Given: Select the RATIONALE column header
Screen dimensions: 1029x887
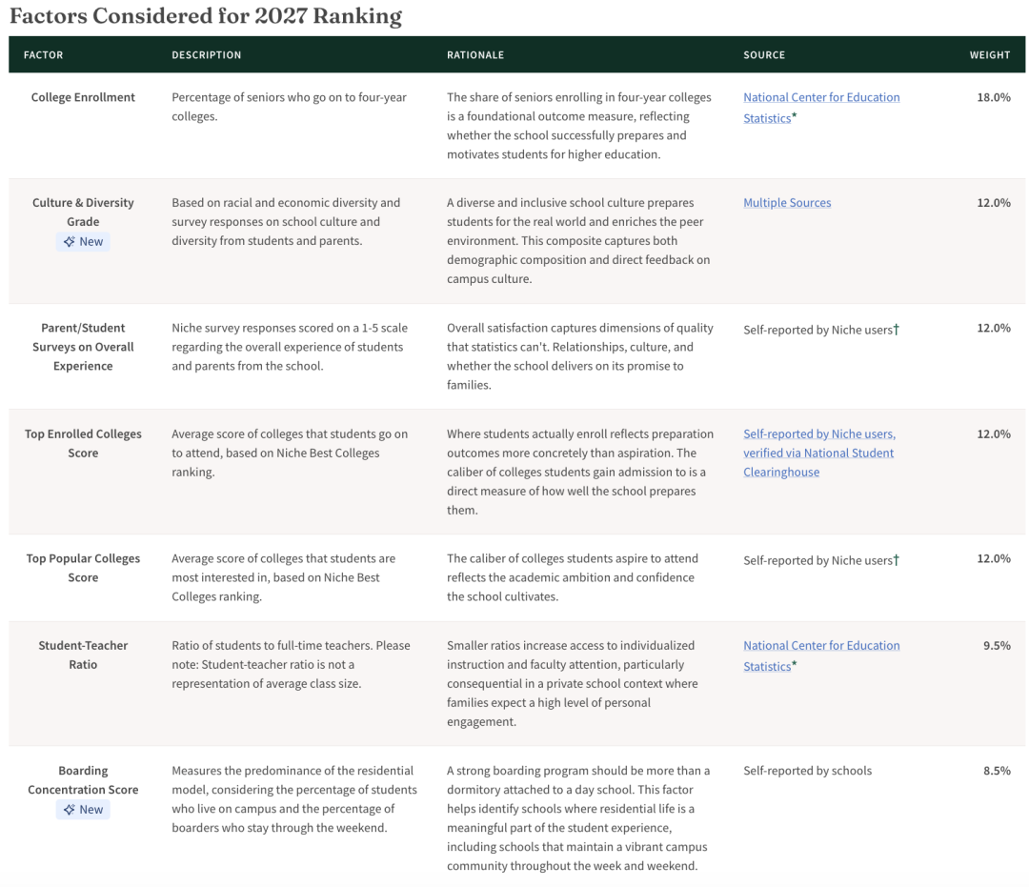Looking at the screenshot, I should (475, 55).
